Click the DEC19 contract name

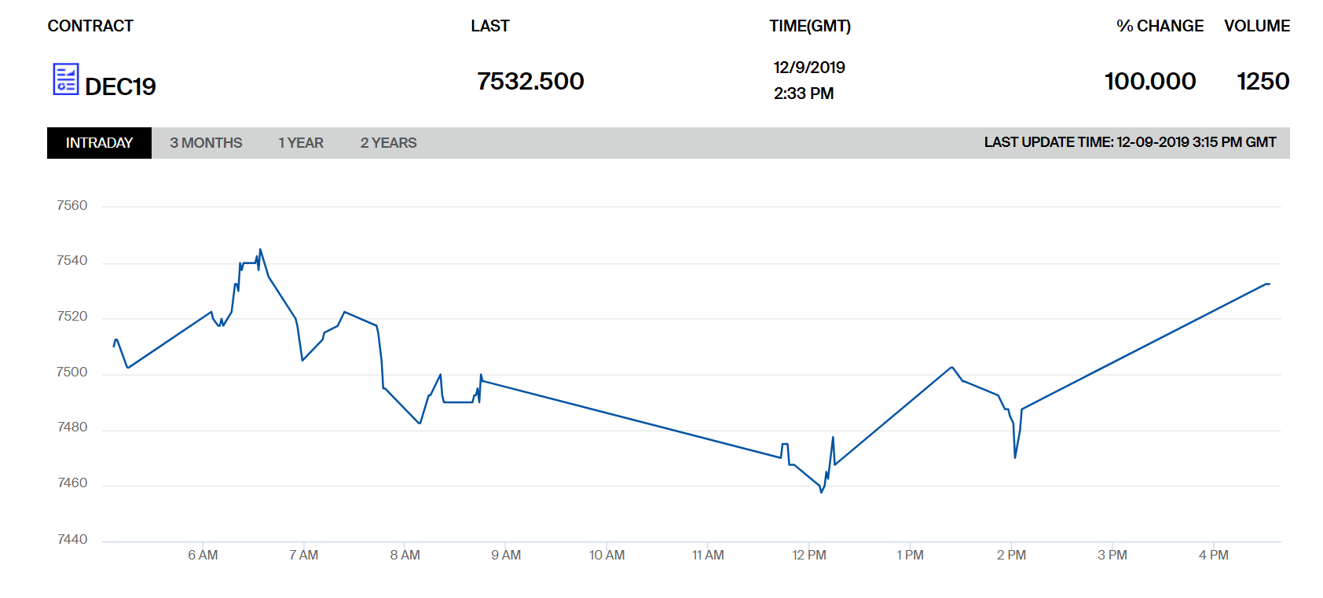pyautogui.click(x=120, y=86)
